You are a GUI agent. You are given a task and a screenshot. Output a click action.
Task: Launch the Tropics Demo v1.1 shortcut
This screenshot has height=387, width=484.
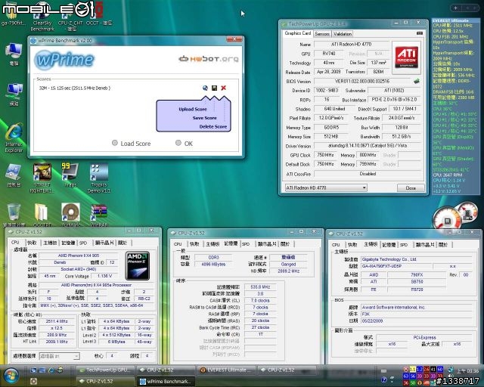(x=99, y=178)
